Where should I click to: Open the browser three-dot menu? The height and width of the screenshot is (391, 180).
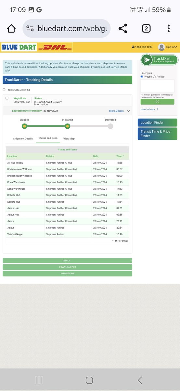click(x=169, y=28)
